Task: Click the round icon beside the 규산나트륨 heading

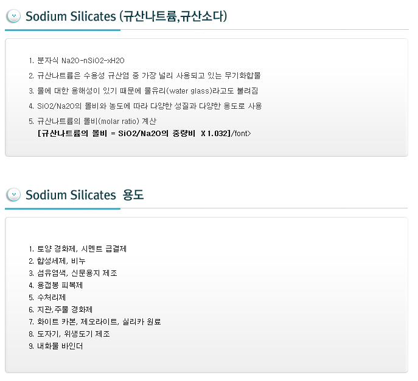Action: coord(13,16)
